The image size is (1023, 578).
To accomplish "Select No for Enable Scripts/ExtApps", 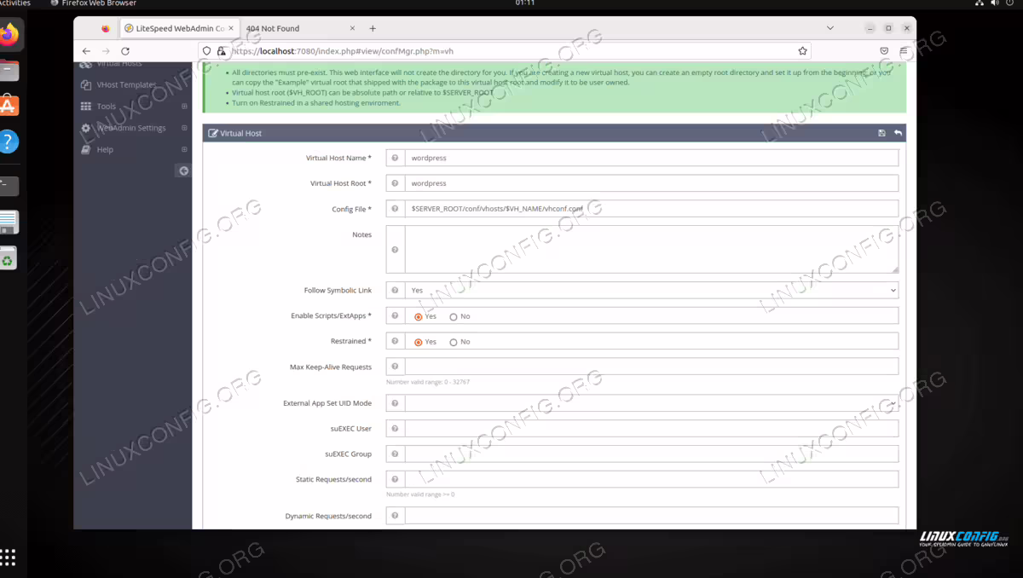I will (454, 316).
